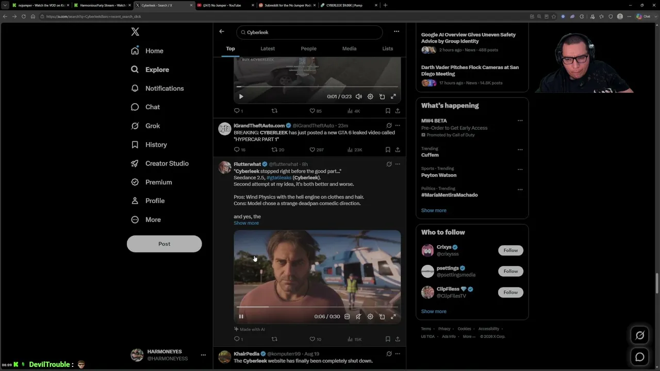
Task: Ask Grok about the iGrandTheftAuto.com post
Action: click(x=389, y=125)
